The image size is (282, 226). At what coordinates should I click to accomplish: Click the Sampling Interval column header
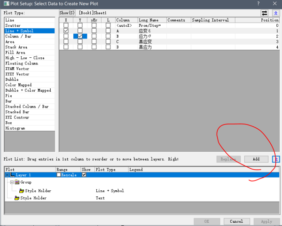coord(213,20)
